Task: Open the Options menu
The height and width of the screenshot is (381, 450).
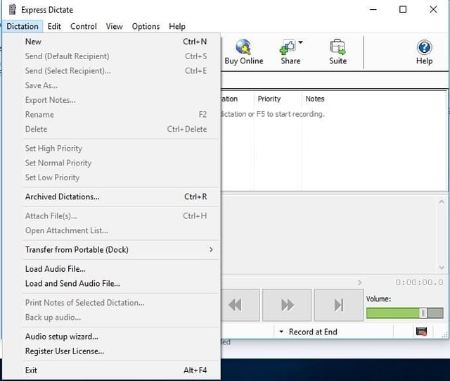Action: coord(146,27)
